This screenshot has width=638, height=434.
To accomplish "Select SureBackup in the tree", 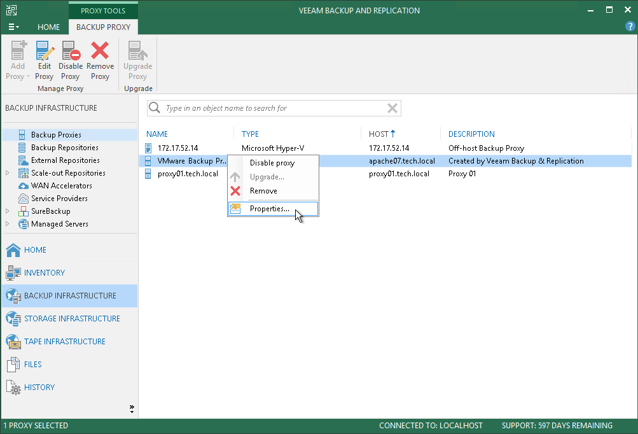I will click(50, 211).
